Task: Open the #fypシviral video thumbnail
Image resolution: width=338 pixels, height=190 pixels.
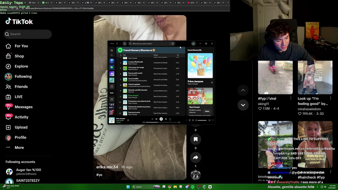Action: (275, 77)
